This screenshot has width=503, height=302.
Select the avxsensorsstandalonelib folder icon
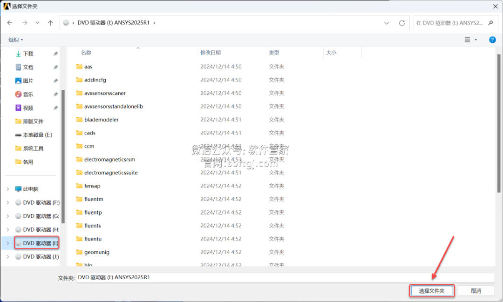click(x=79, y=106)
